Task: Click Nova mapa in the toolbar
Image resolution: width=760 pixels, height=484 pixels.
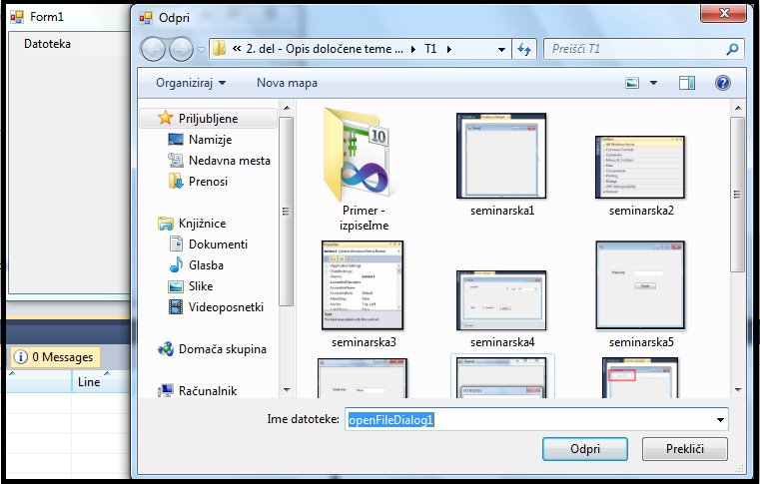Action: point(287,83)
